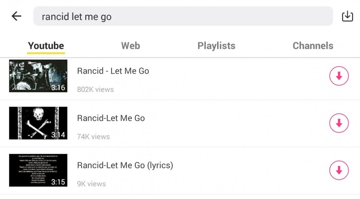Open the Channels tab

[x=313, y=46]
